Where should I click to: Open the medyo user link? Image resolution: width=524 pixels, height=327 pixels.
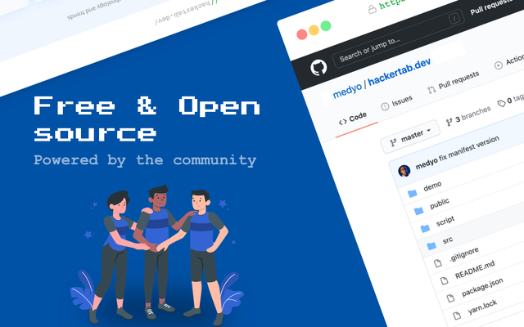tap(347, 90)
